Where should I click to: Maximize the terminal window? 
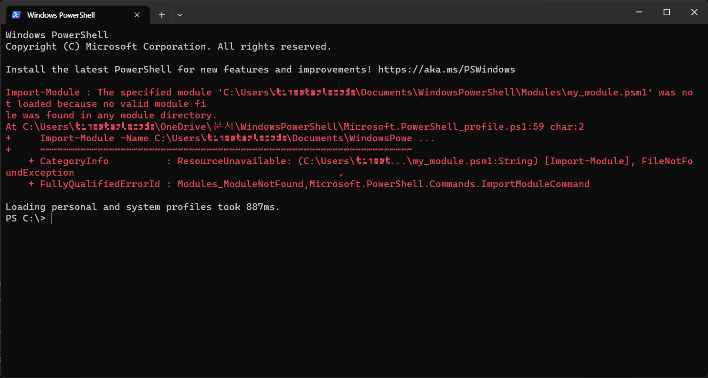[x=666, y=12]
